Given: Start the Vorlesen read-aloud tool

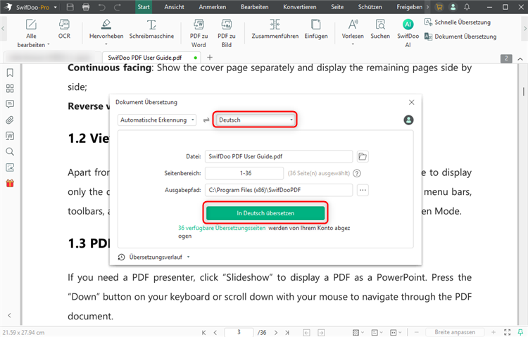Looking at the screenshot, I should point(353,29).
